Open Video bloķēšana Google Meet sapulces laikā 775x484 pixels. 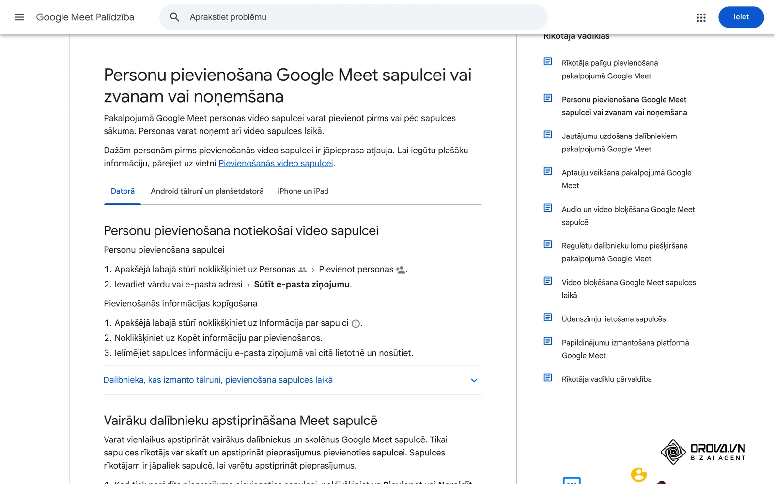(629, 288)
